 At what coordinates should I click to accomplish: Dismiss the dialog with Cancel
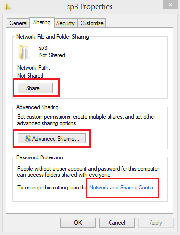tap(117, 223)
